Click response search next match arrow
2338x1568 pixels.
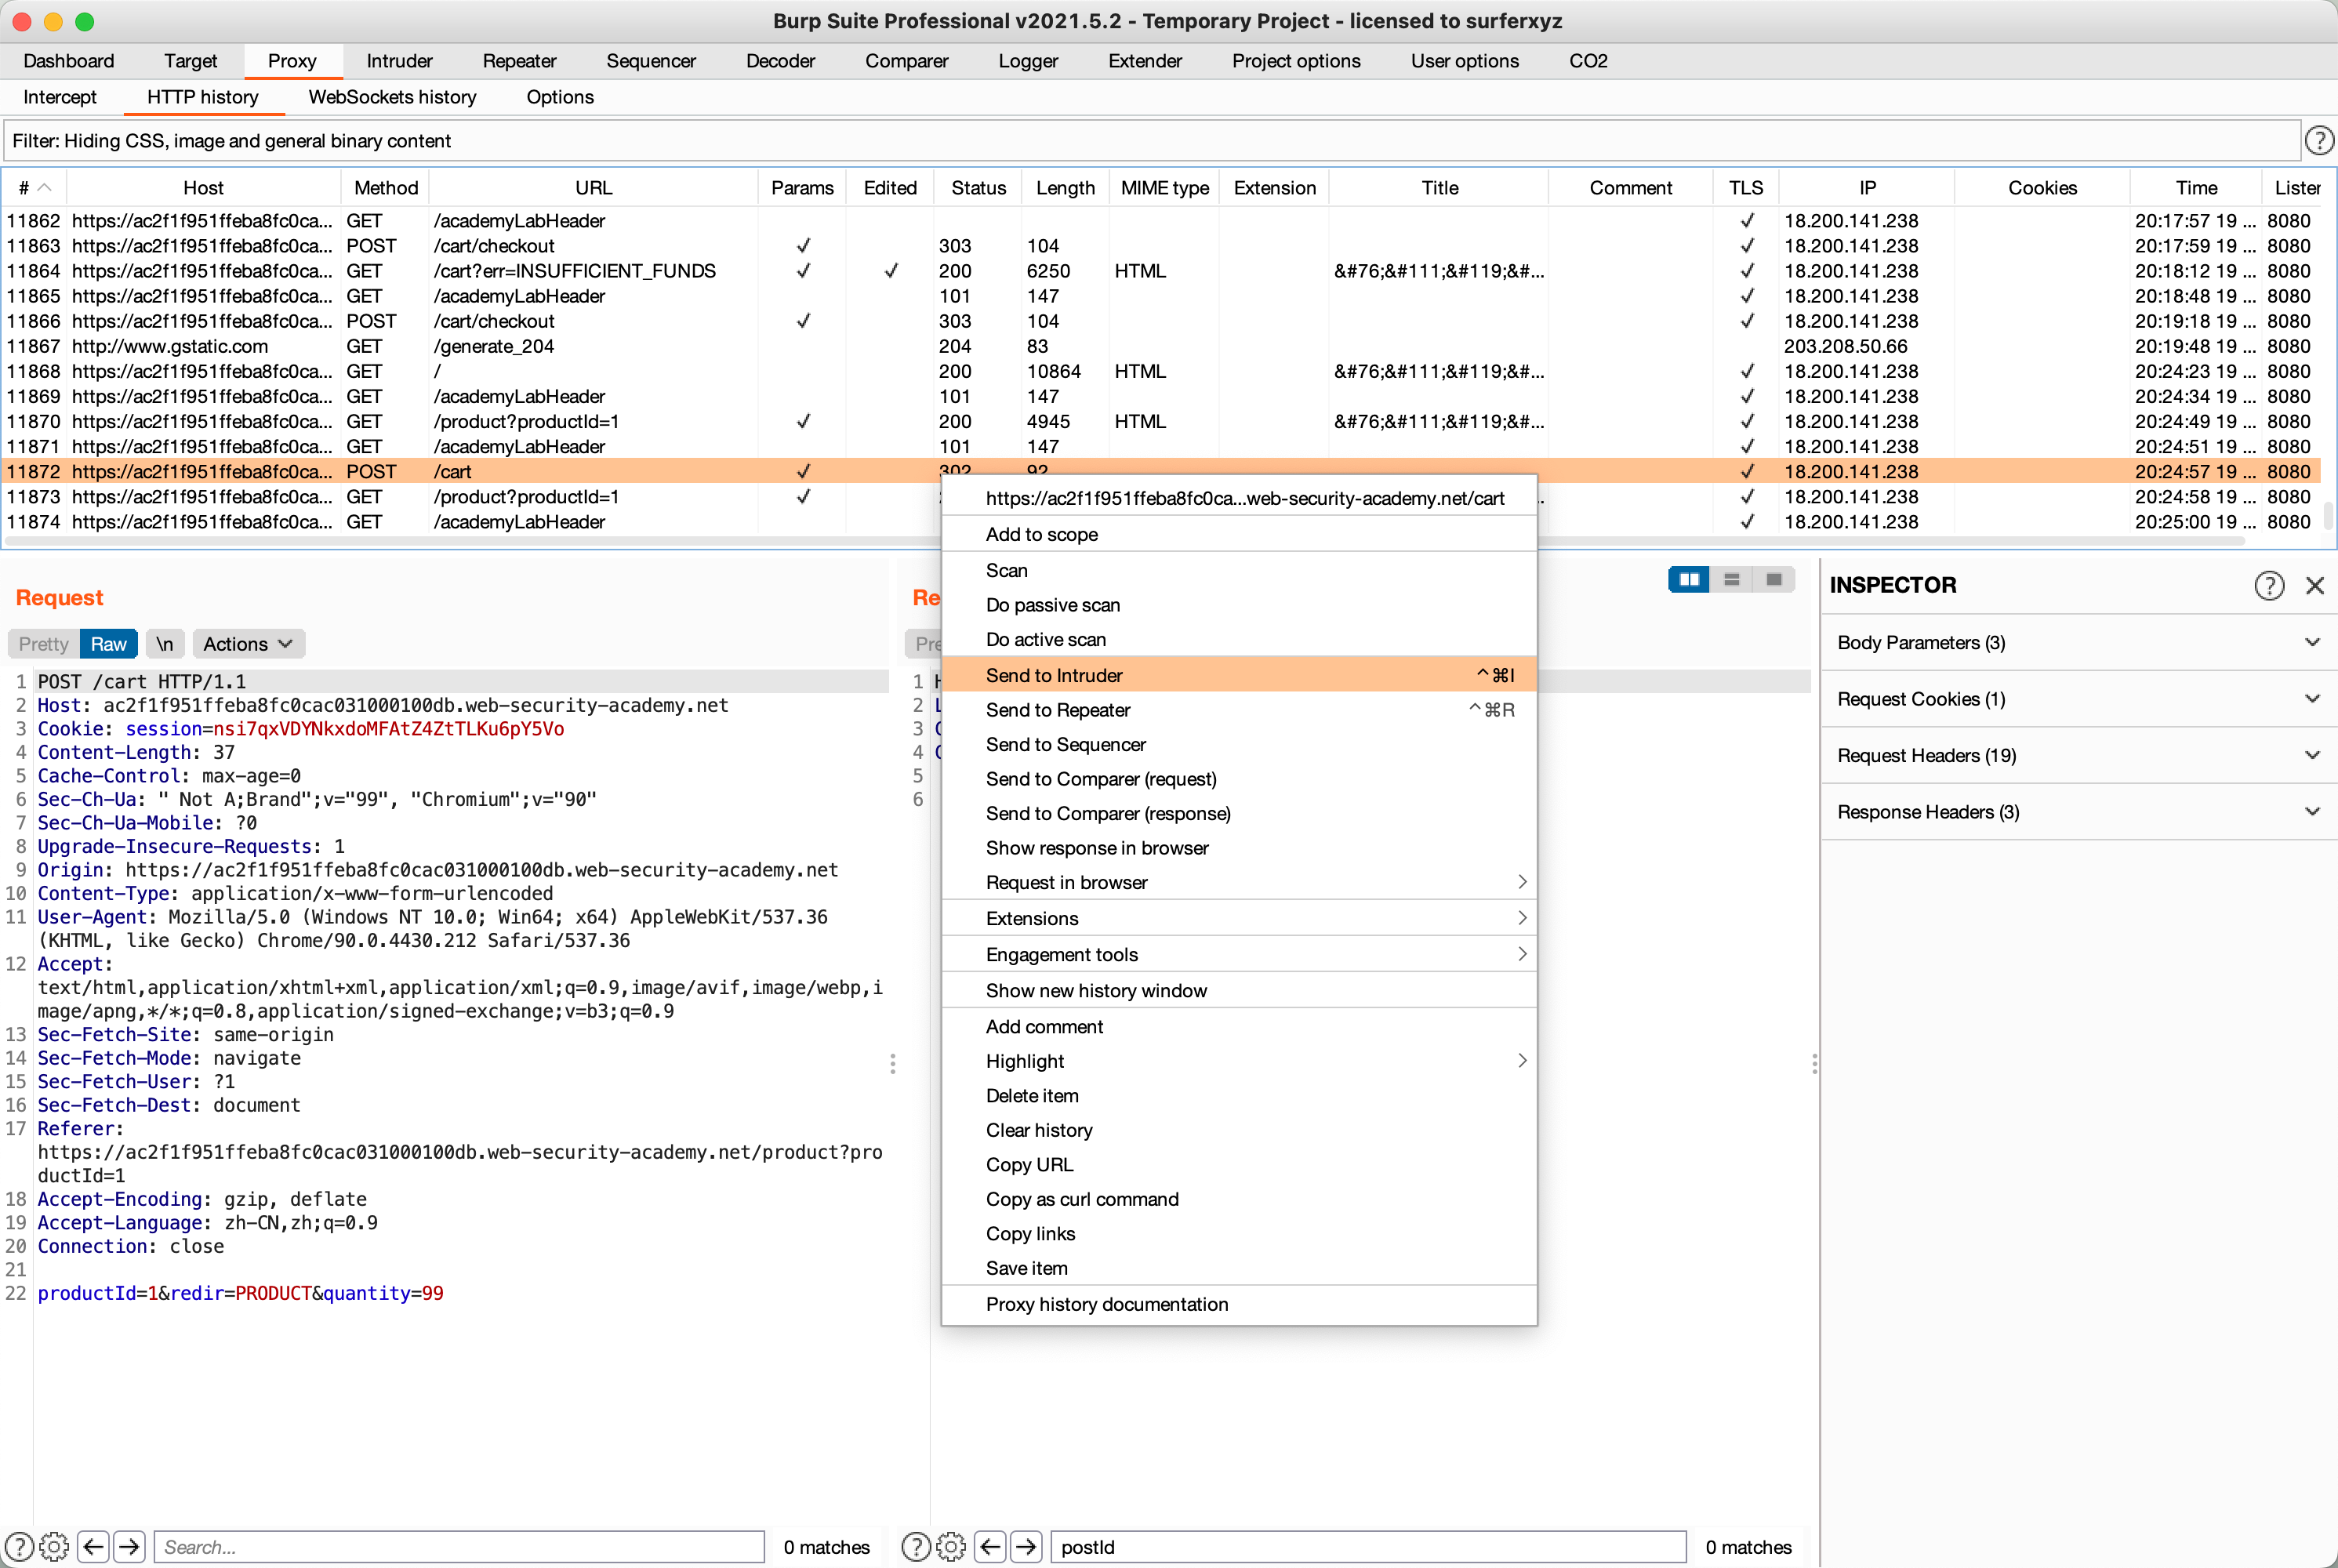click(x=1026, y=1546)
